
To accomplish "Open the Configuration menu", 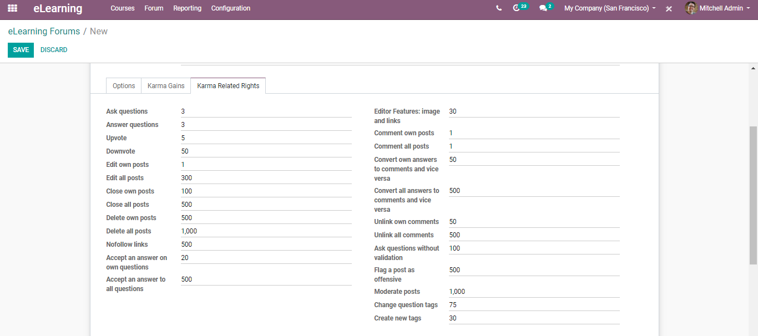I will click(230, 8).
